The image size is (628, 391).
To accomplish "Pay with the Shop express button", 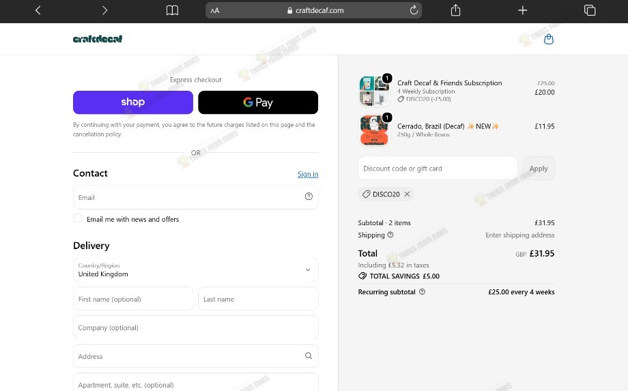I will point(133,102).
